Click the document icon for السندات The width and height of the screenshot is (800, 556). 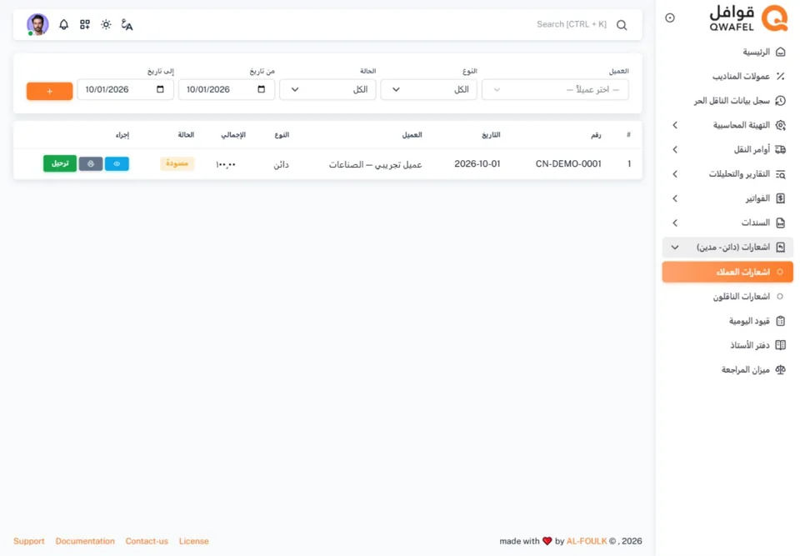(781, 223)
